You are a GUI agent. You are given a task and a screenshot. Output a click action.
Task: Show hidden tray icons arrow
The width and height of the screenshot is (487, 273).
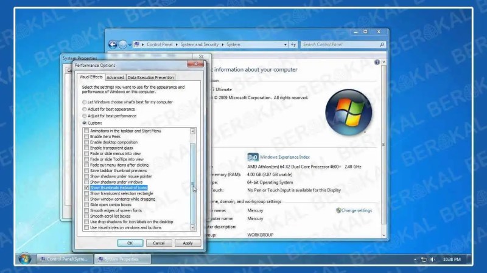click(415, 260)
